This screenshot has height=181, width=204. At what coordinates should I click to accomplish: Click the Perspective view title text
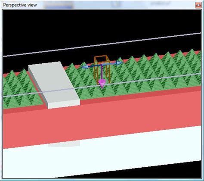pos(20,5)
